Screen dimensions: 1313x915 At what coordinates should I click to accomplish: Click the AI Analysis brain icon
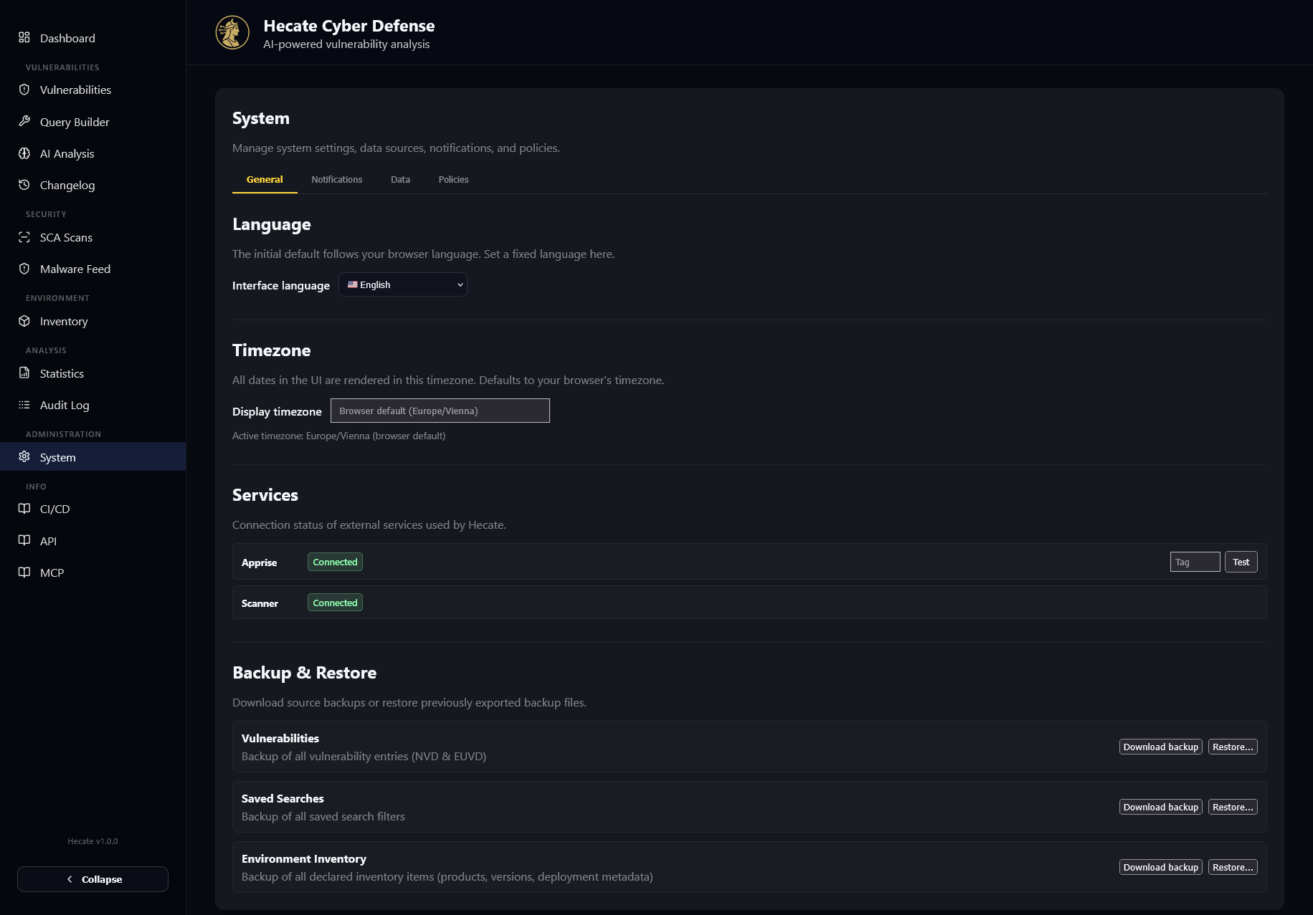click(24, 153)
